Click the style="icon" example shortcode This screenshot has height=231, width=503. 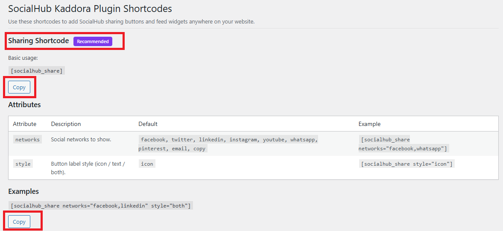point(406,164)
